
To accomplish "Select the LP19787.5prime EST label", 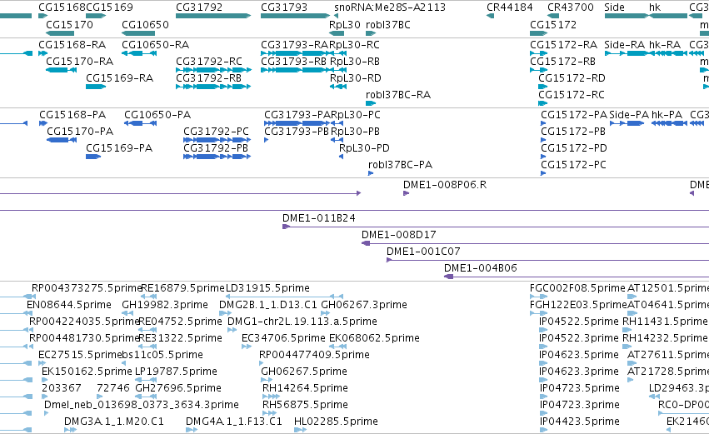I will click(177, 372).
